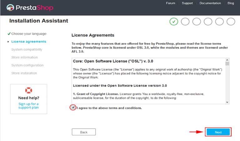This screenshot has height=141, width=240.
Task: Click the license box scroll down arrow
Action: [x=227, y=102]
